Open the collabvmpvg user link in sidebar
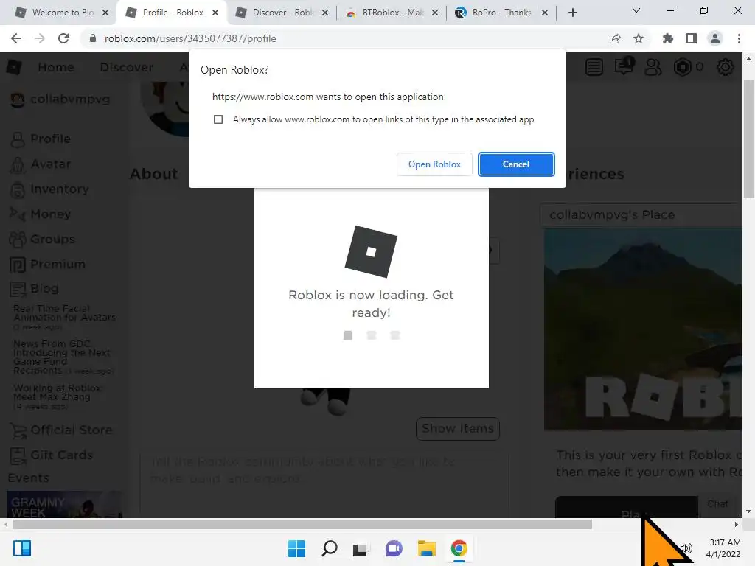Image resolution: width=755 pixels, height=566 pixels. pyautogui.click(x=60, y=99)
